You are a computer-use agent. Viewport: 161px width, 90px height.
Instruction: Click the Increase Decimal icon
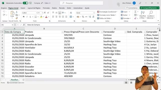90,17
